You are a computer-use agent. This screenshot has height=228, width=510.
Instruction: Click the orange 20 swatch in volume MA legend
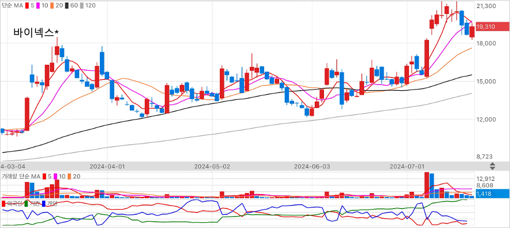[x=69, y=176]
